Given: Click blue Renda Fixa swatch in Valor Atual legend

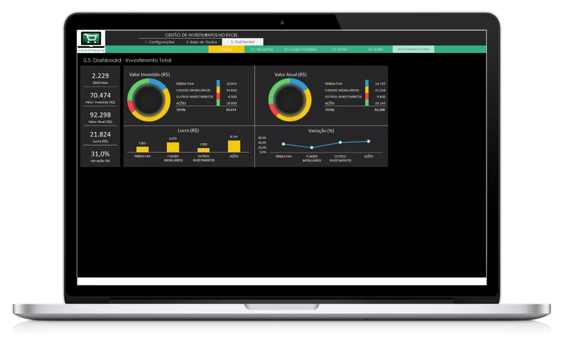Looking at the screenshot, I should 367,84.
